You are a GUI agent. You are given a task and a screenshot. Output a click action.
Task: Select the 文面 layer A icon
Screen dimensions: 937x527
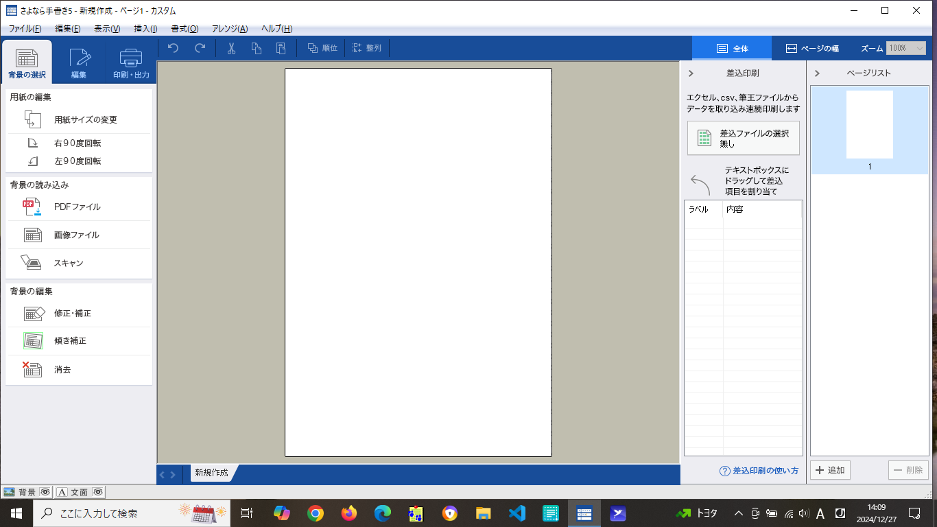click(62, 492)
